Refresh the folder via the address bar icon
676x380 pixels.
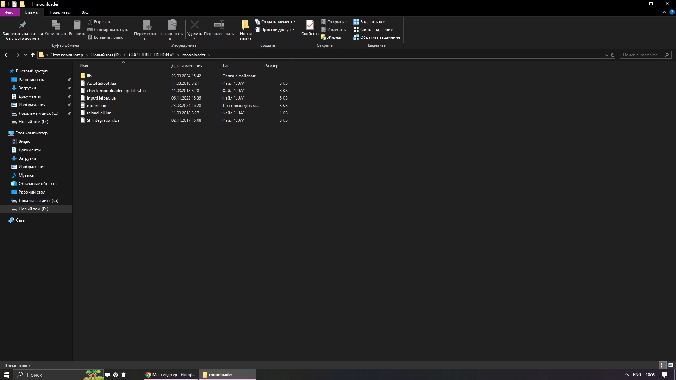point(613,55)
